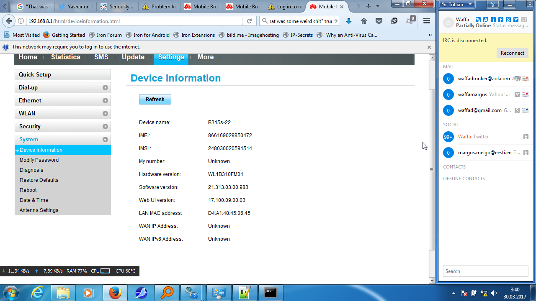This screenshot has width=536, height=301.
Task: Open the Trillian help button
Action: pos(492,4)
